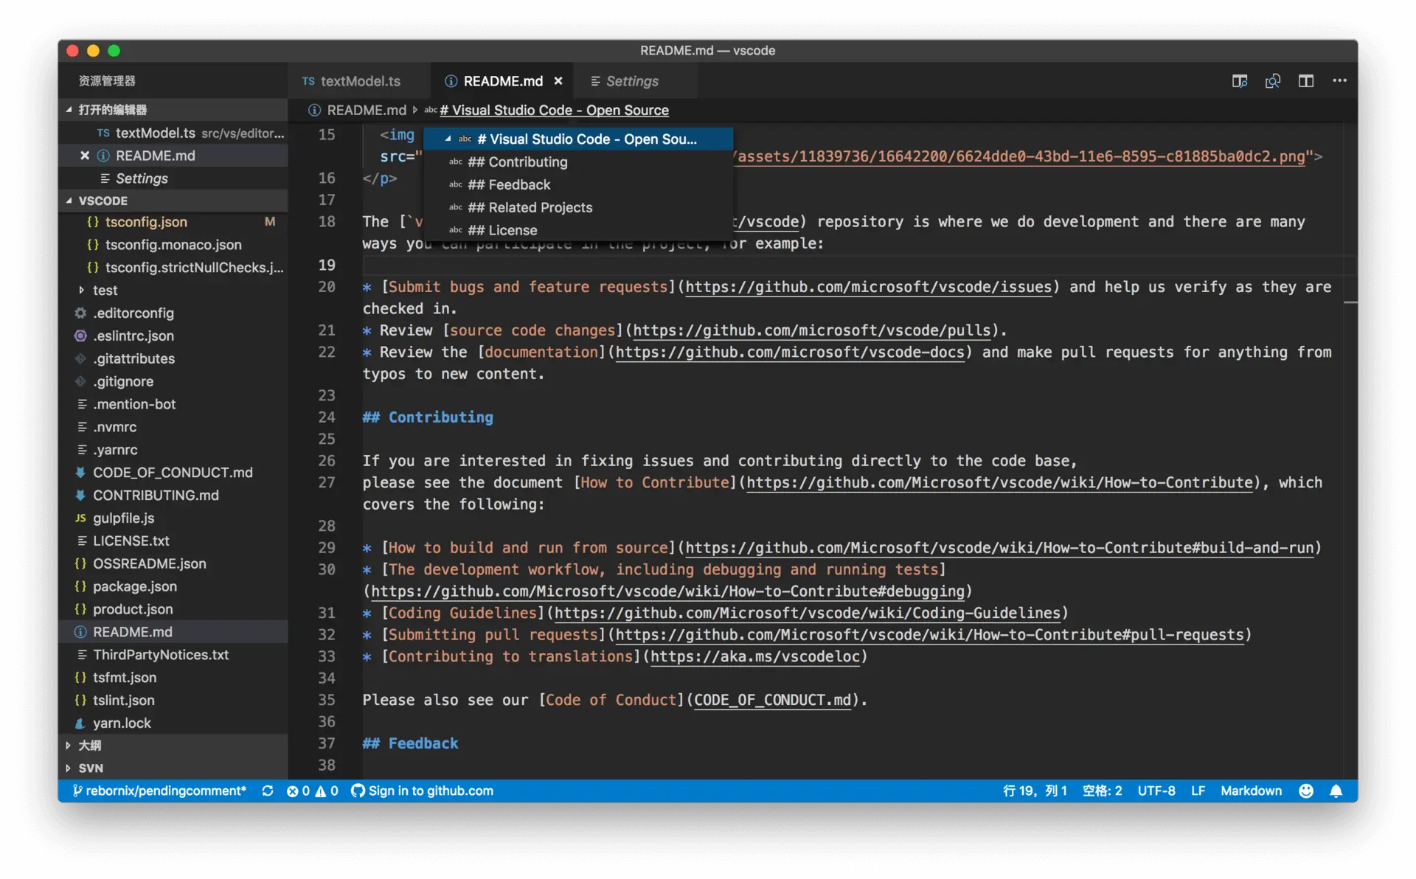Click the feedback smiley icon
1416x879 pixels.
pyautogui.click(x=1305, y=791)
